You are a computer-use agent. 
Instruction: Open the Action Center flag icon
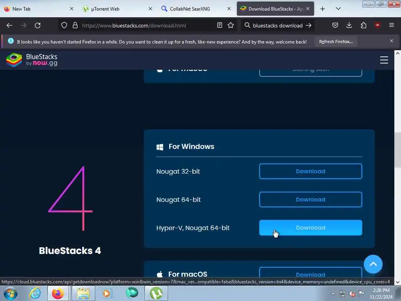point(361,293)
